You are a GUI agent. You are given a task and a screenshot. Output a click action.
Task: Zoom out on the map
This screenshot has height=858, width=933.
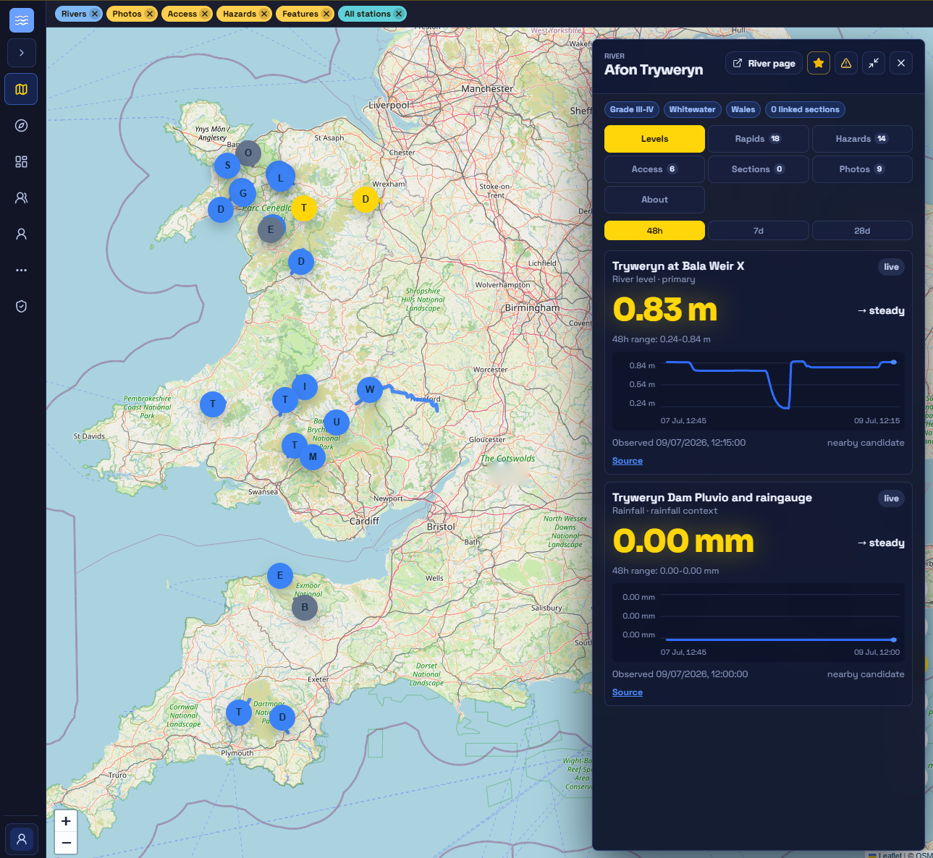pos(66,843)
